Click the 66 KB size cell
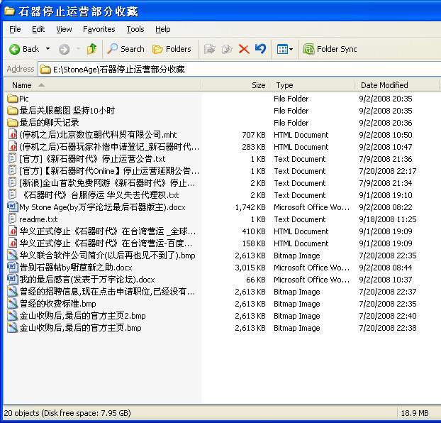The height and width of the screenshot is (423, 441). [256, 280]
